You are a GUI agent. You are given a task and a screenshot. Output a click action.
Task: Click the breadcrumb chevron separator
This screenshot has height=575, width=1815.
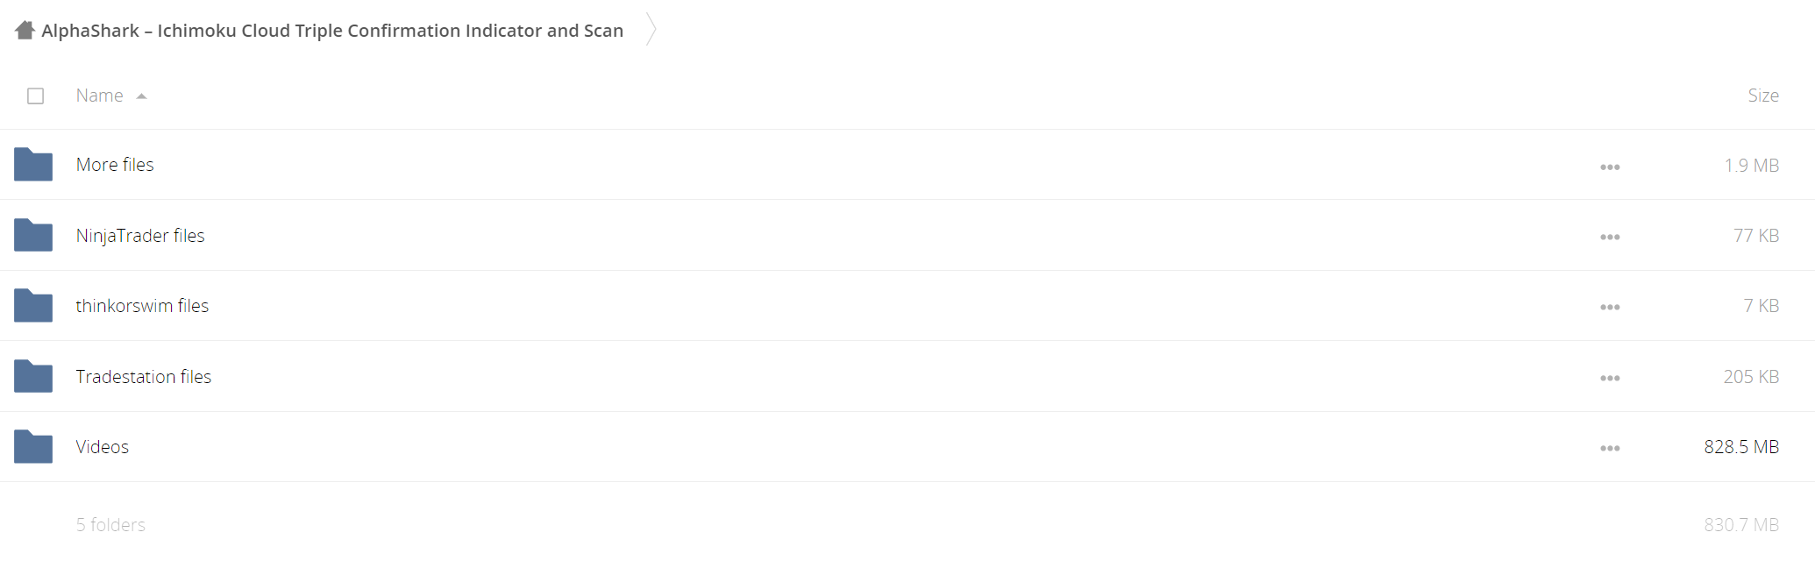click(651, 30)
